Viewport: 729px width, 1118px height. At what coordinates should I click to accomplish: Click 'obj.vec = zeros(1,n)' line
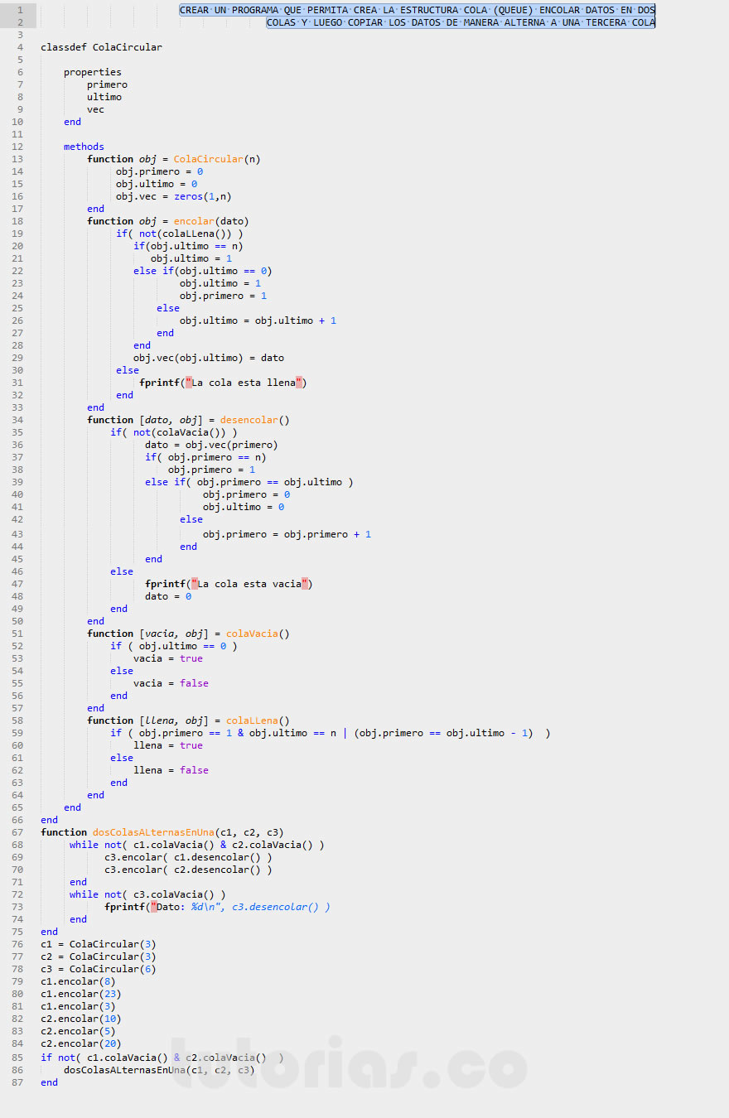pyautogui.click(x=174, y=196)
